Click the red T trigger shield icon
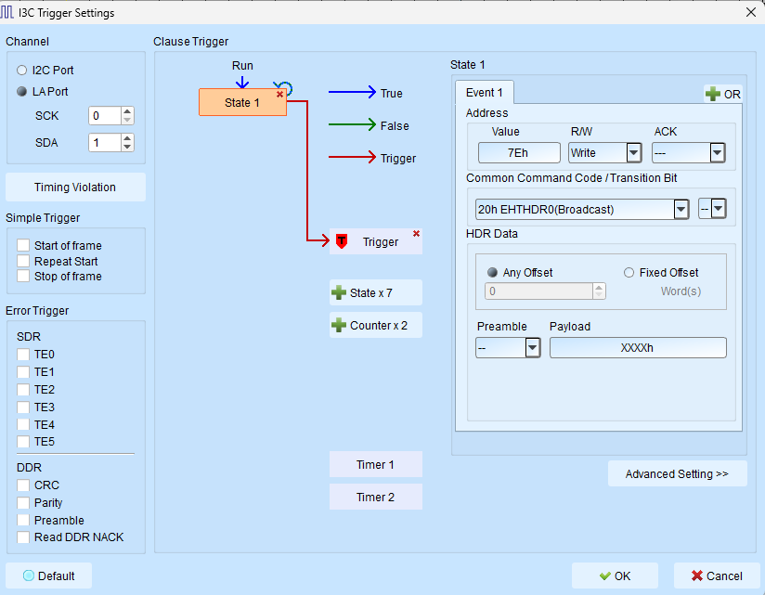This screenshot has height=595, width=765. (x=342, y=241)
